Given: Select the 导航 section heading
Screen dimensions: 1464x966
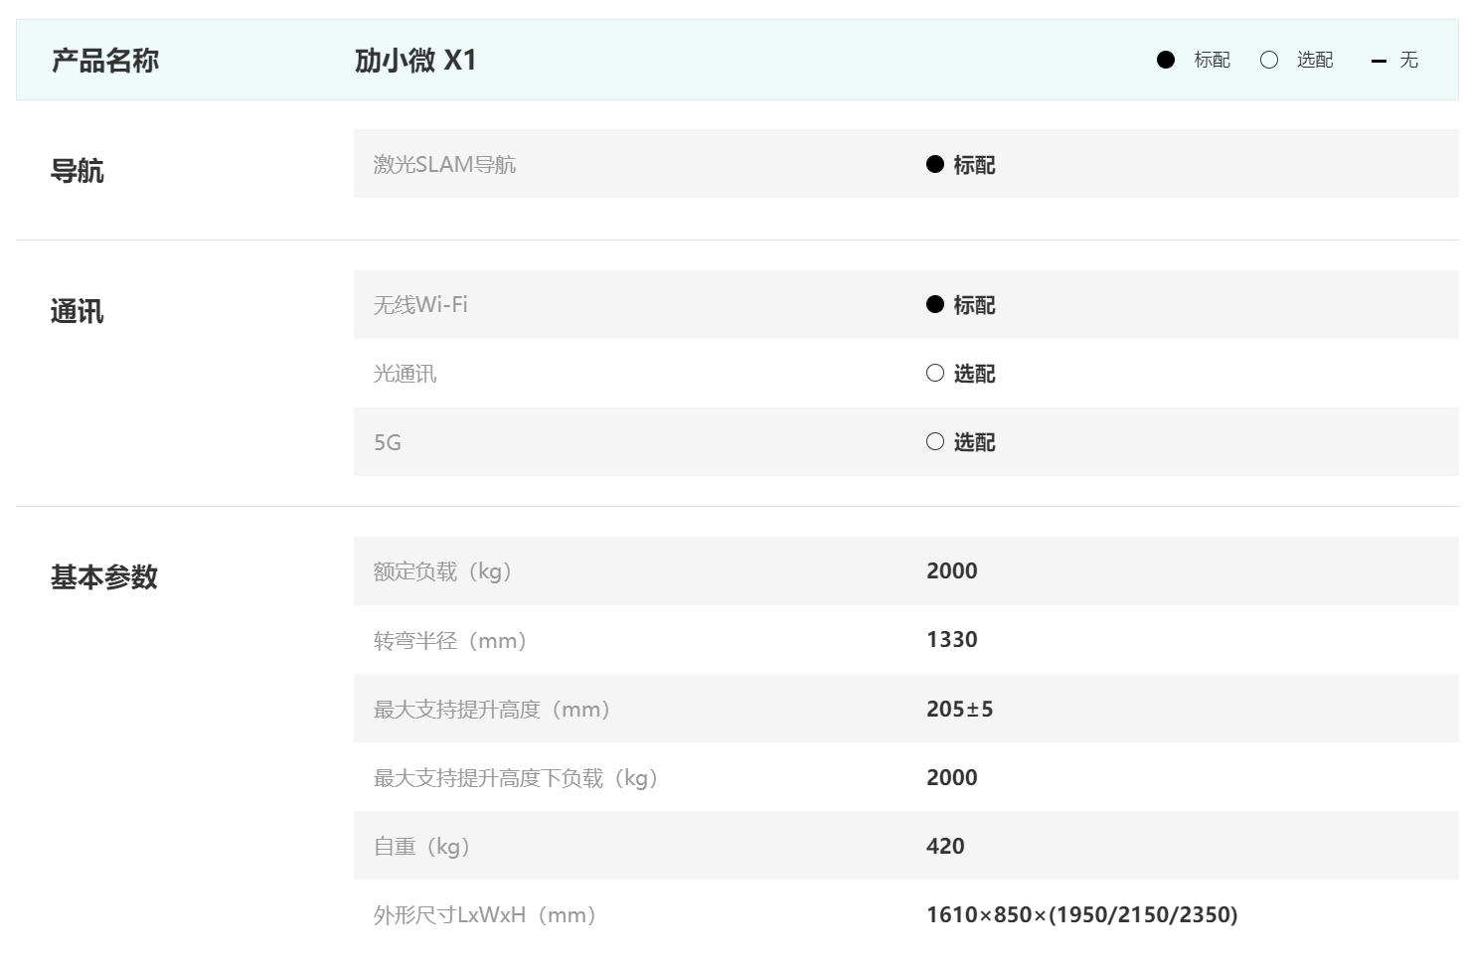Looking at the screenshot, I should click(x=77, y=171).
